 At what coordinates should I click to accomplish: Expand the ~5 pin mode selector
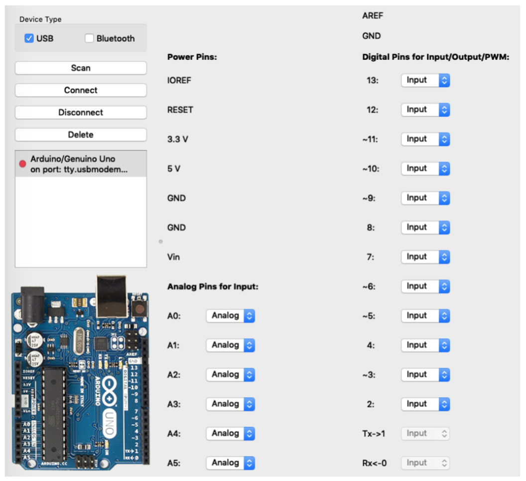click(x=425, y=316)
